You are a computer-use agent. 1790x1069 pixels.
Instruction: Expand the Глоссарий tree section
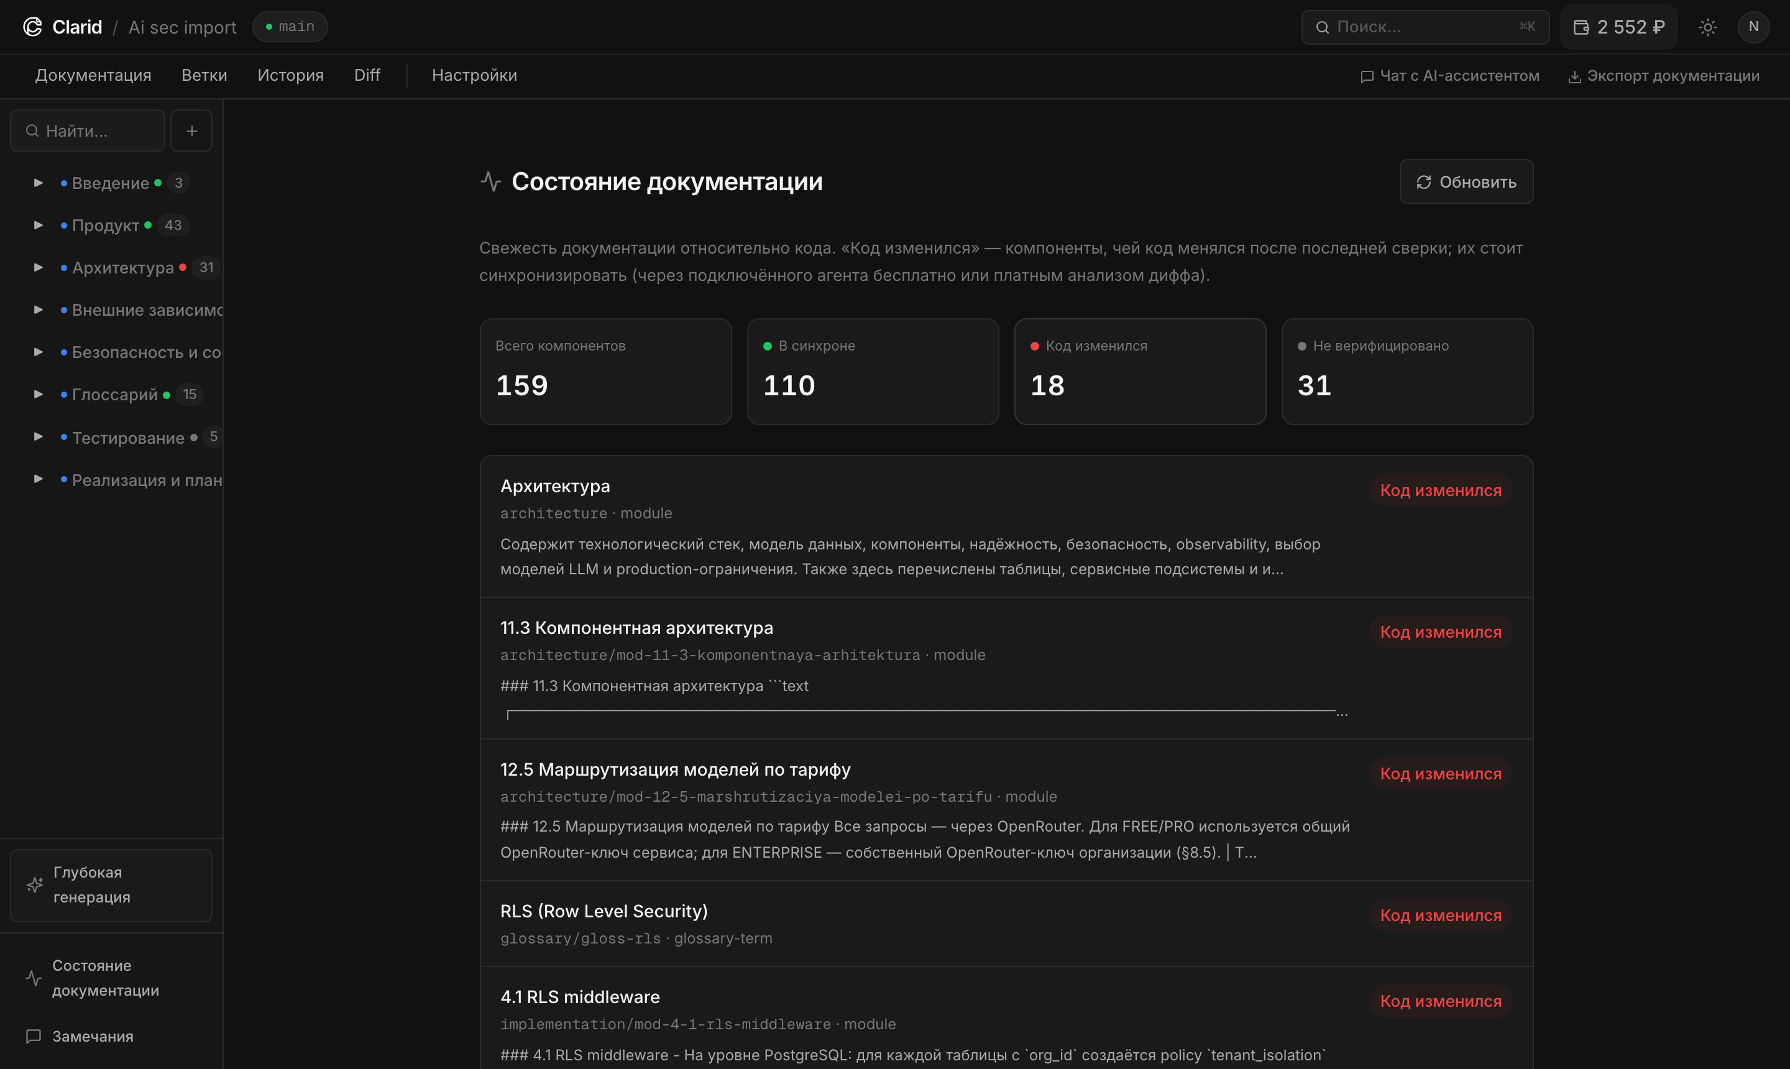tap(38, 395)
